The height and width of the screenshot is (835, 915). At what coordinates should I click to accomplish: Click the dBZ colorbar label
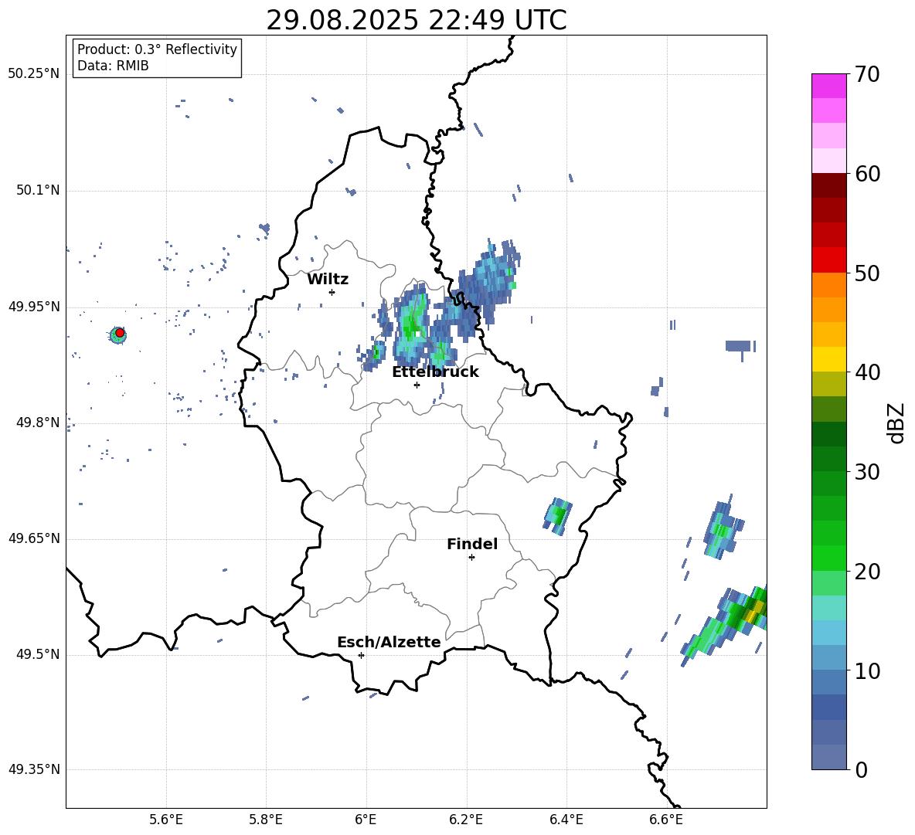895,423
